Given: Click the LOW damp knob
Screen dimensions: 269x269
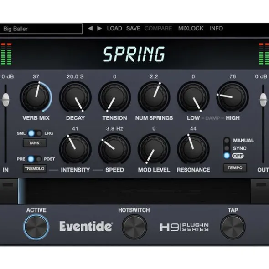Looking at the screenshot, I should click(x=193, y=97).
